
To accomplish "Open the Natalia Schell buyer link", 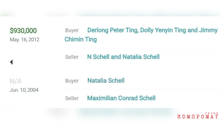I will [106, 81].
